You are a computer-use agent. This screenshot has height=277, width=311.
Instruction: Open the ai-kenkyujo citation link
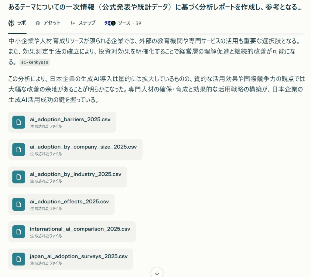35,62
